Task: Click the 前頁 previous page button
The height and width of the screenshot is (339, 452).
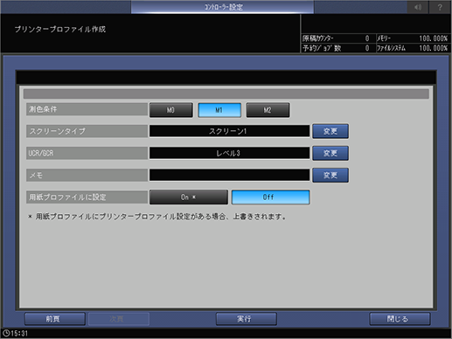Action: coord(55,319)
